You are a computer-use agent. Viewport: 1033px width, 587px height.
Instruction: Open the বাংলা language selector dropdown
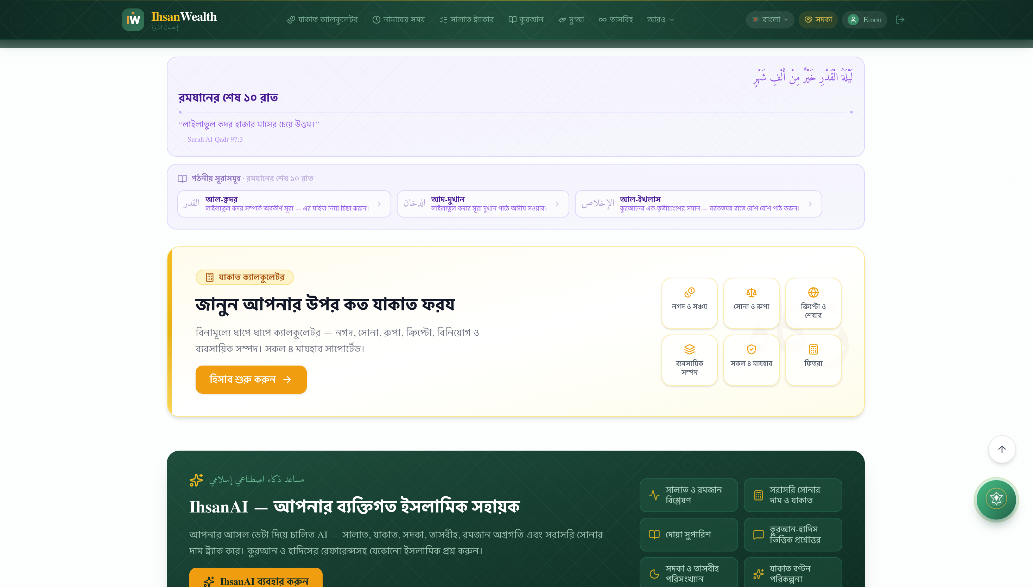tap(769, 19)
